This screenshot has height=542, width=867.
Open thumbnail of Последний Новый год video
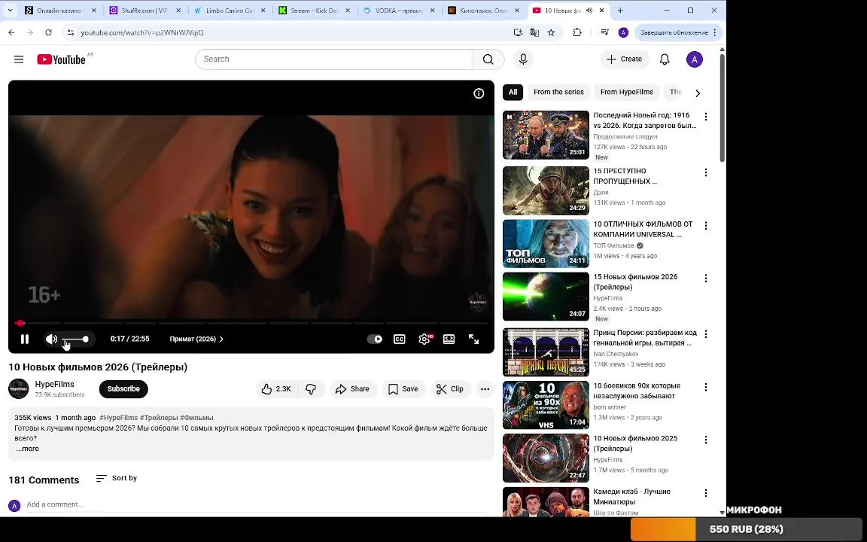click(546, 135)
